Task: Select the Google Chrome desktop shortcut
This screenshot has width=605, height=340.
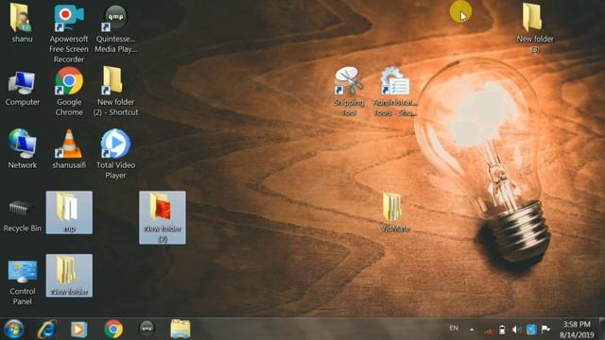Action: click(69, 92)
